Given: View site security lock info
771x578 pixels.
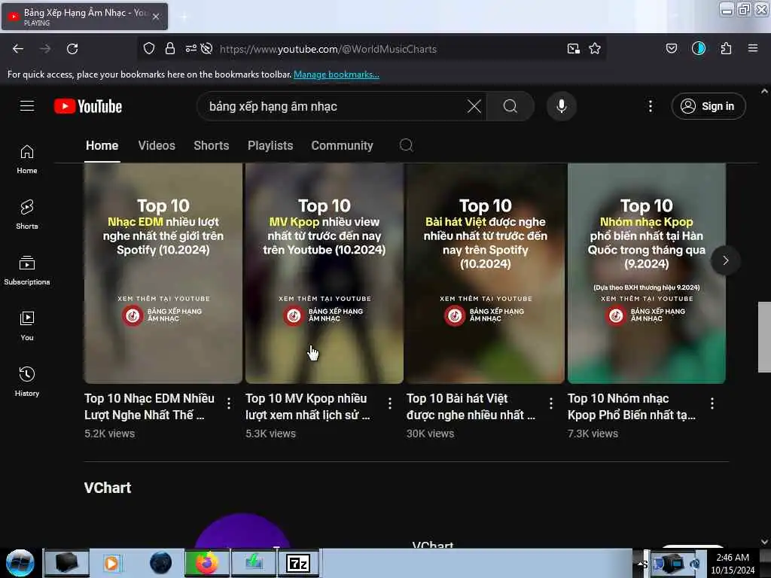Looking at the screenshot, I should [x=170, y=49].
